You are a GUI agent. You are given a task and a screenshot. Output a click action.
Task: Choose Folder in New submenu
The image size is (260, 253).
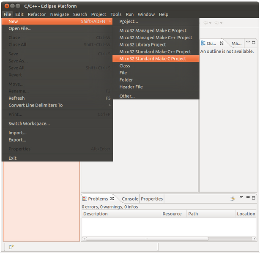tap(156, 80)
